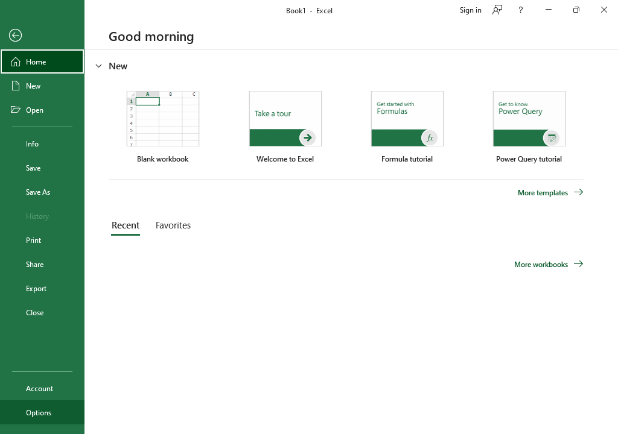
Task: Open the Take a tour template thumbnail
Action: tap(285, 119)
